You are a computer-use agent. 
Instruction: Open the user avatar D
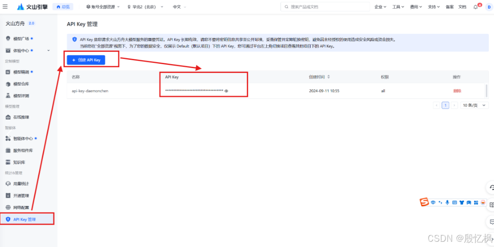489,7
